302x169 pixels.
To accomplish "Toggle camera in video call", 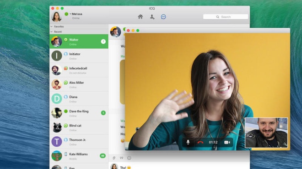I will (x=227, y=142).
